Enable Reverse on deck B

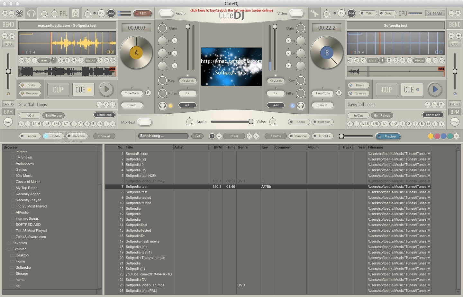(x=359, y=93)
